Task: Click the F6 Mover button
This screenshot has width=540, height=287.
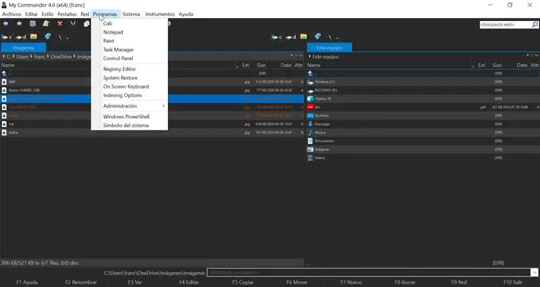Action: (296, 282)
